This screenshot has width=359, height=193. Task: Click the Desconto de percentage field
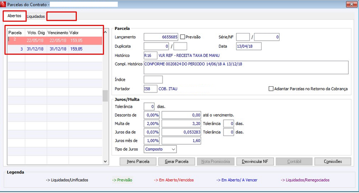point(152,115)
